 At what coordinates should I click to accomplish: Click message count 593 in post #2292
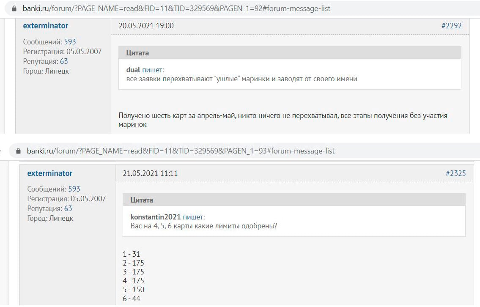tap(70, 42)
